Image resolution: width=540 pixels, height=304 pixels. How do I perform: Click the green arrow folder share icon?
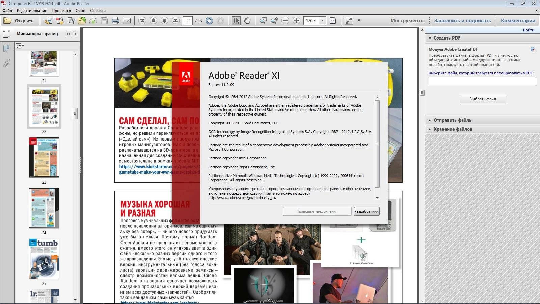click(82, 21)
